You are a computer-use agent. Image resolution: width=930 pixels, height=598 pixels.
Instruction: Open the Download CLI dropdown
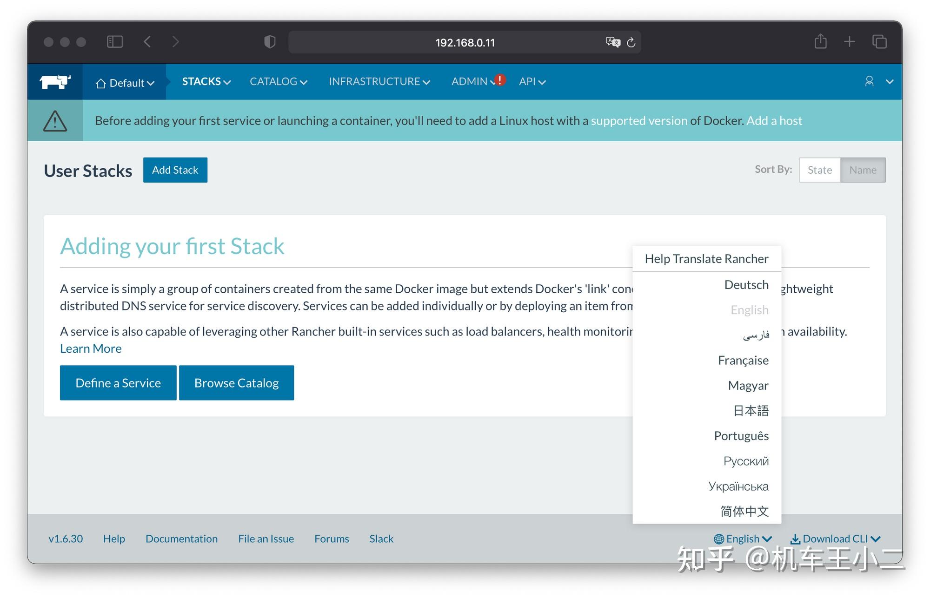pyautogui.click(x=835, y=539)
